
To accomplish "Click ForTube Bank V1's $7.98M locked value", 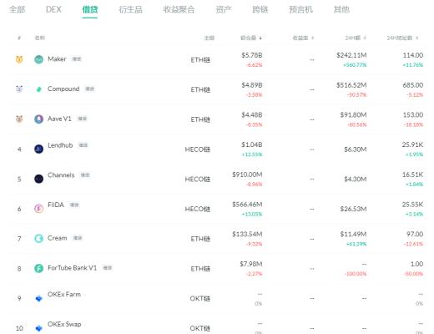I will tap(251, 264).
